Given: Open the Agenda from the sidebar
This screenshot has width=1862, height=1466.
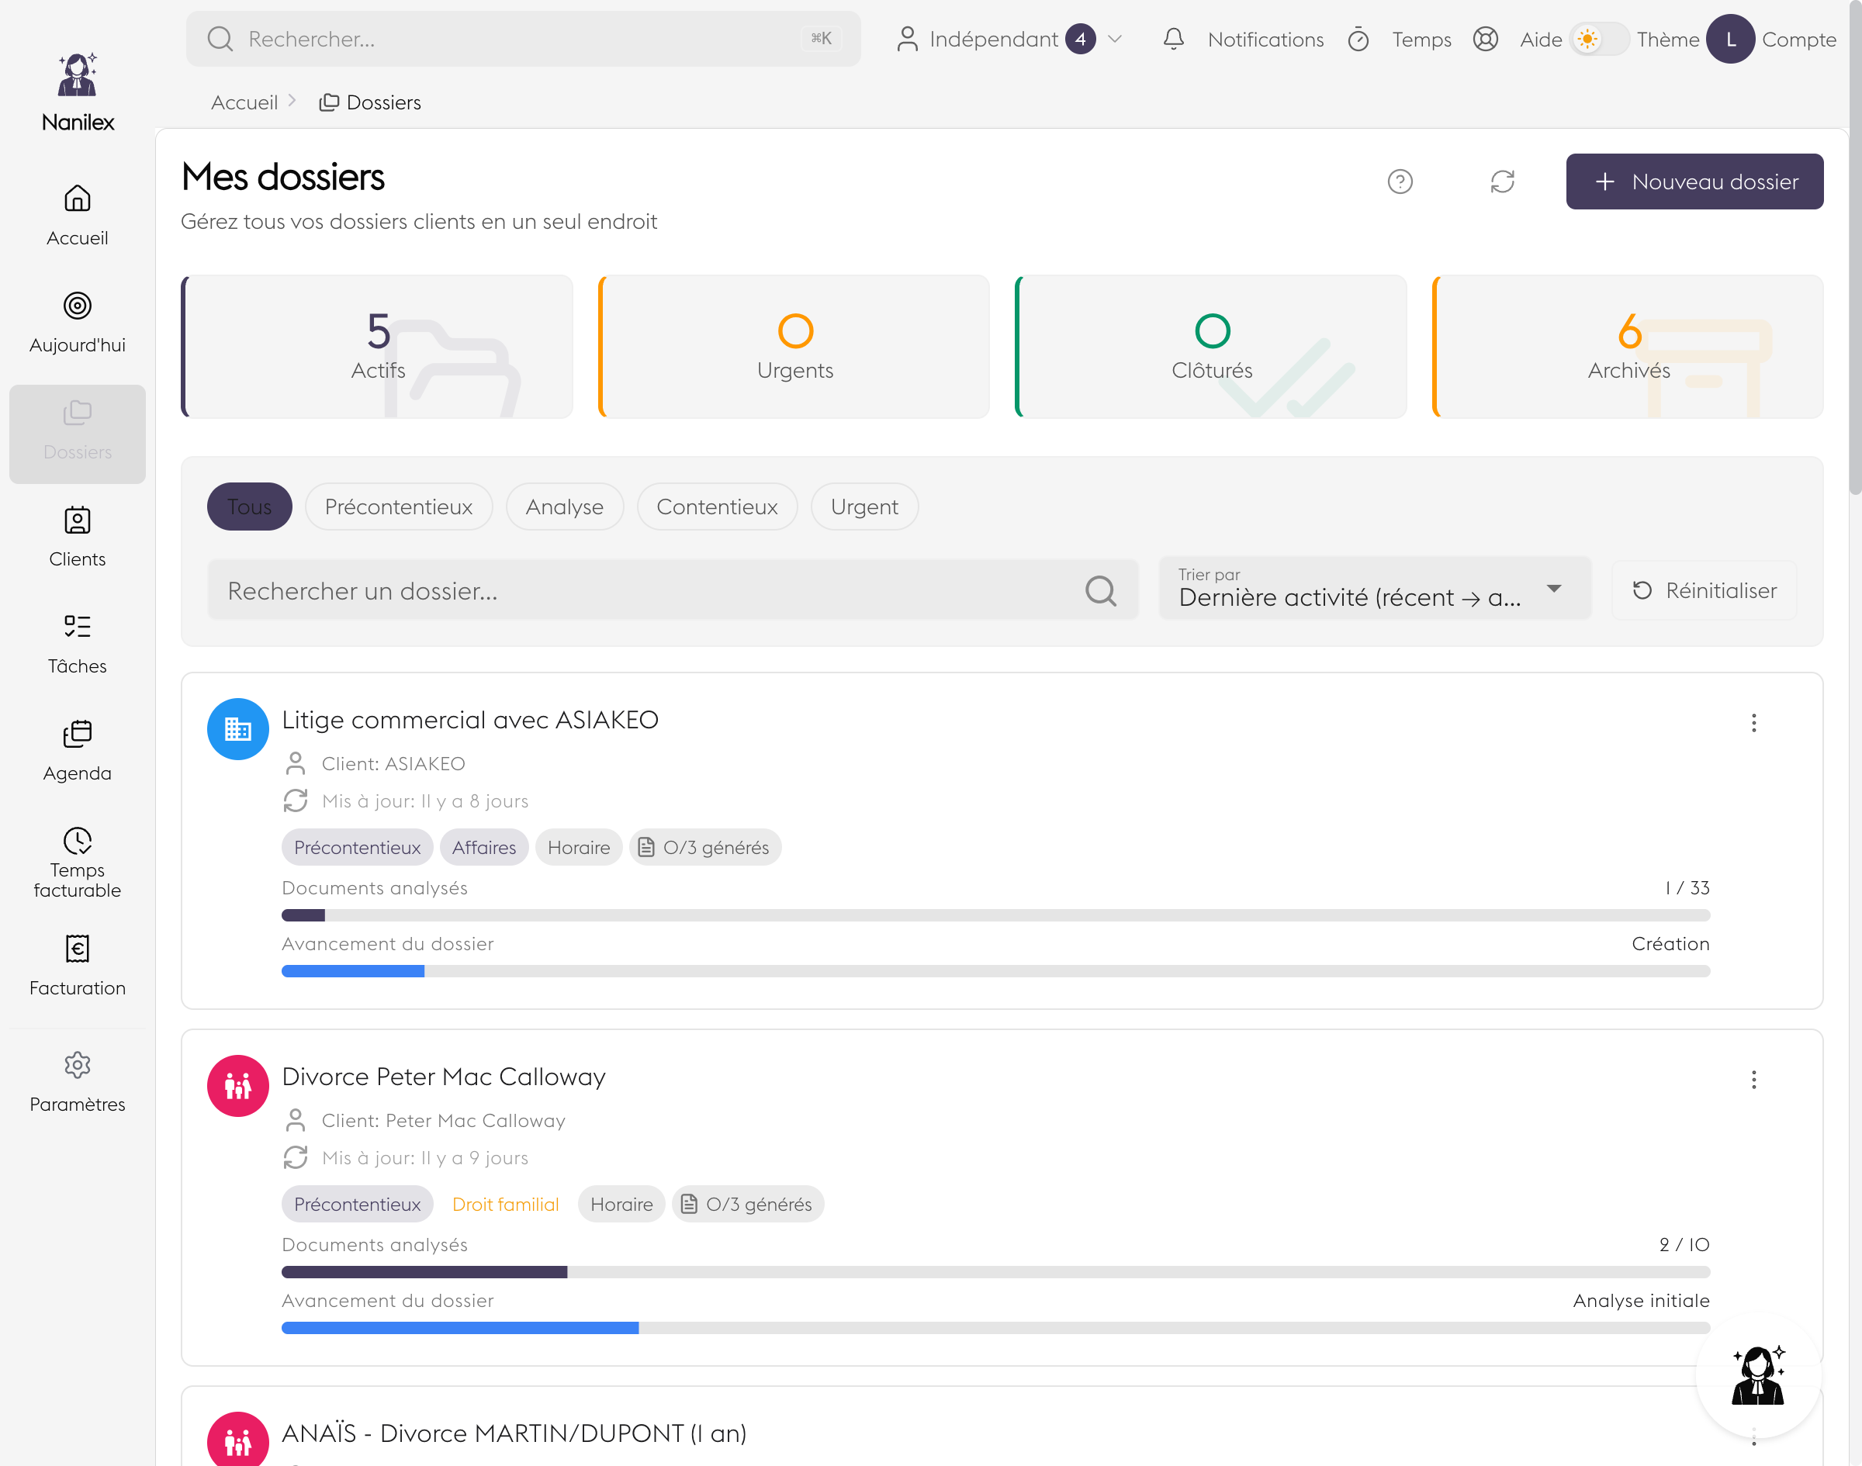Looking at the screenshot, I should (x=78, y=749).
